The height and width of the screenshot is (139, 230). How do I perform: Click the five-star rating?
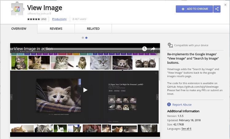click(33, 19)
